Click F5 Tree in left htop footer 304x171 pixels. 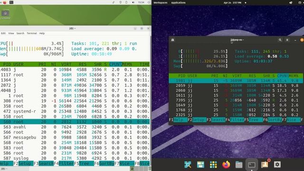[x=84, y=163]
